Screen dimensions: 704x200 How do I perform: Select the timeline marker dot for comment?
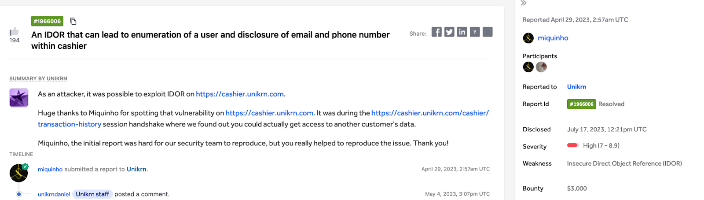coord(19,194)
